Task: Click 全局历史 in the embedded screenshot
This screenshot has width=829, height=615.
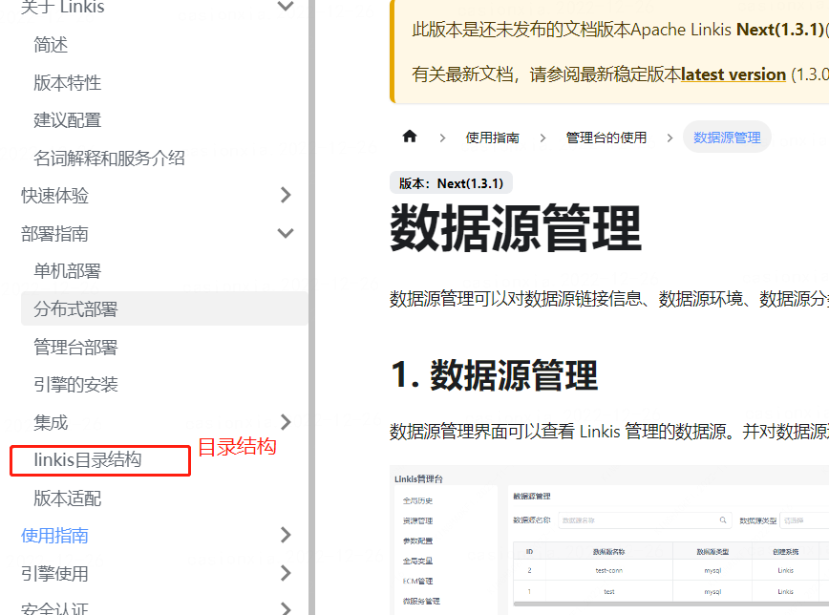Action: [417, 500]
